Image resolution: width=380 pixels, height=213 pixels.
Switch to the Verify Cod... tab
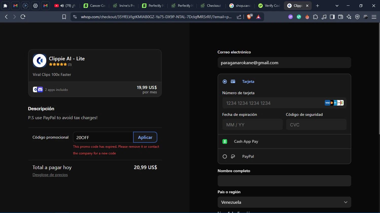click(269, 6)
